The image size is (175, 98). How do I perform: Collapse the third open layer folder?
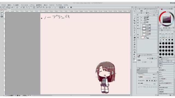(141, 23)
